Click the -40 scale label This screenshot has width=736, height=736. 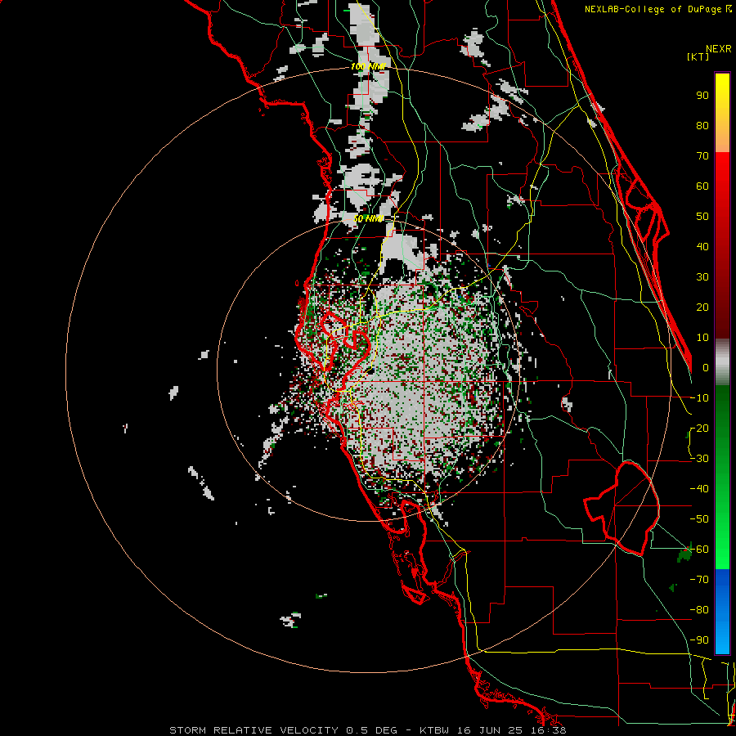coord(699,489)
